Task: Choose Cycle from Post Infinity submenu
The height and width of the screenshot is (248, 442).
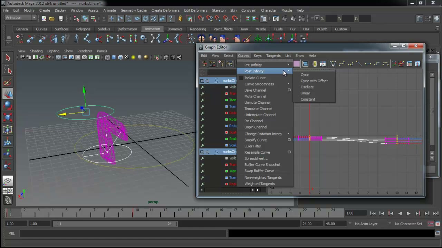Action: pyautogui.click(x=305, y=75)
